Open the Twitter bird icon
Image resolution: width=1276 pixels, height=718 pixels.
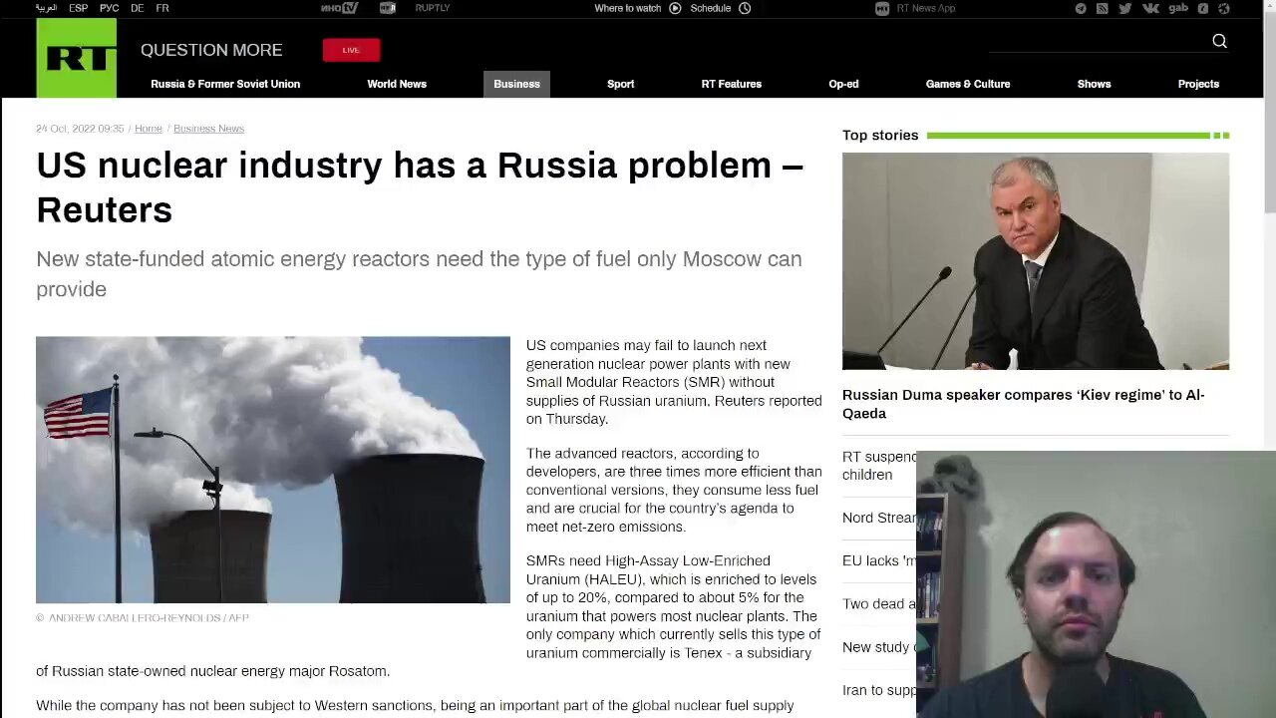click(1125, 8)
